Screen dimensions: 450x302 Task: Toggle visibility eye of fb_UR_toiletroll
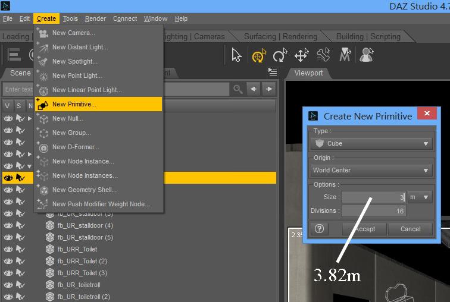coord(8,285)
